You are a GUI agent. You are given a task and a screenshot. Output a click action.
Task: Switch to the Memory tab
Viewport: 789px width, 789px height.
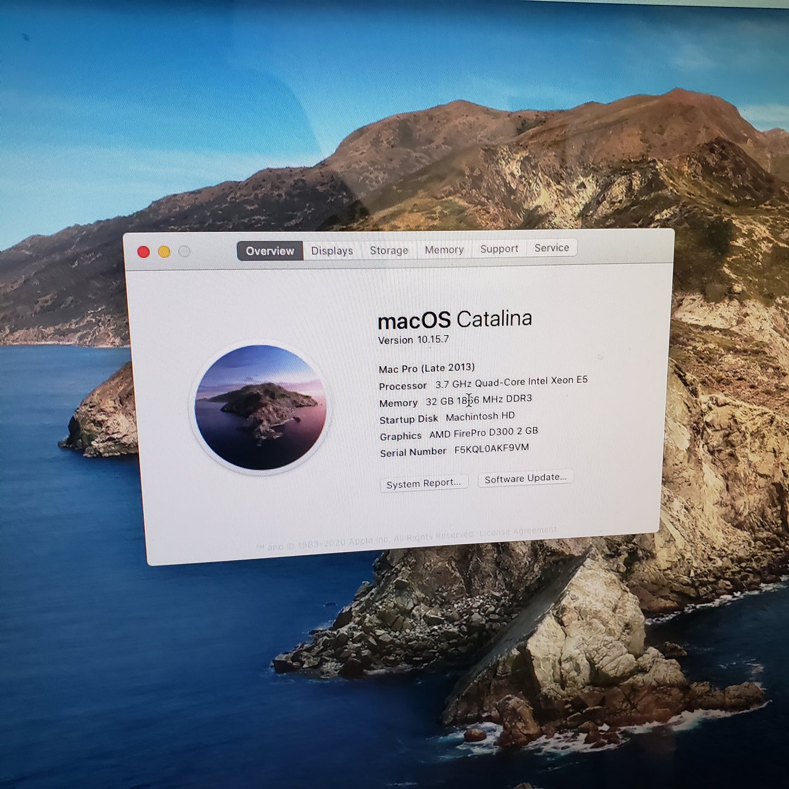(x=444, y=250)
